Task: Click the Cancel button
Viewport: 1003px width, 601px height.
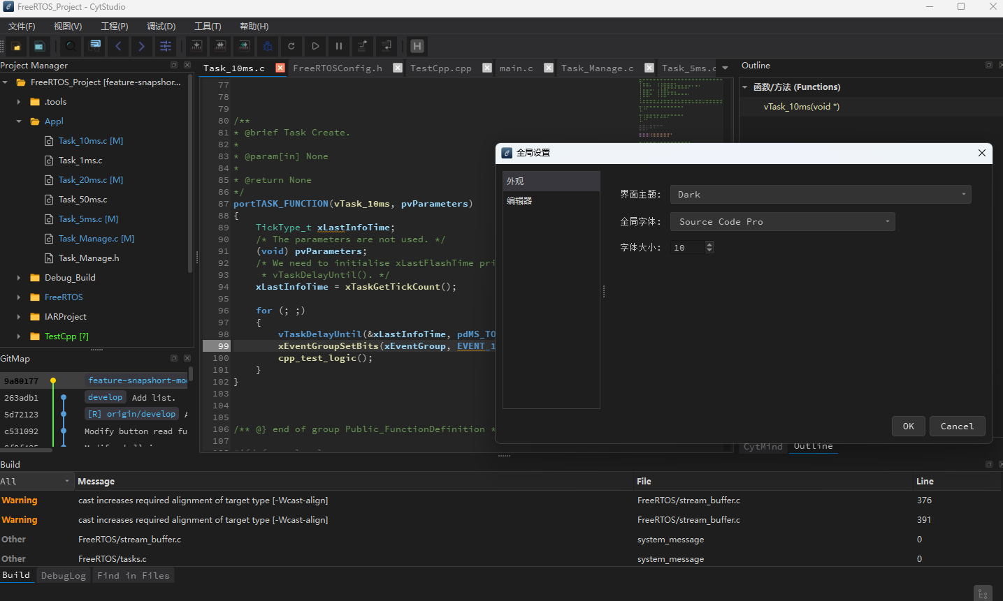Action: (957, 426)
